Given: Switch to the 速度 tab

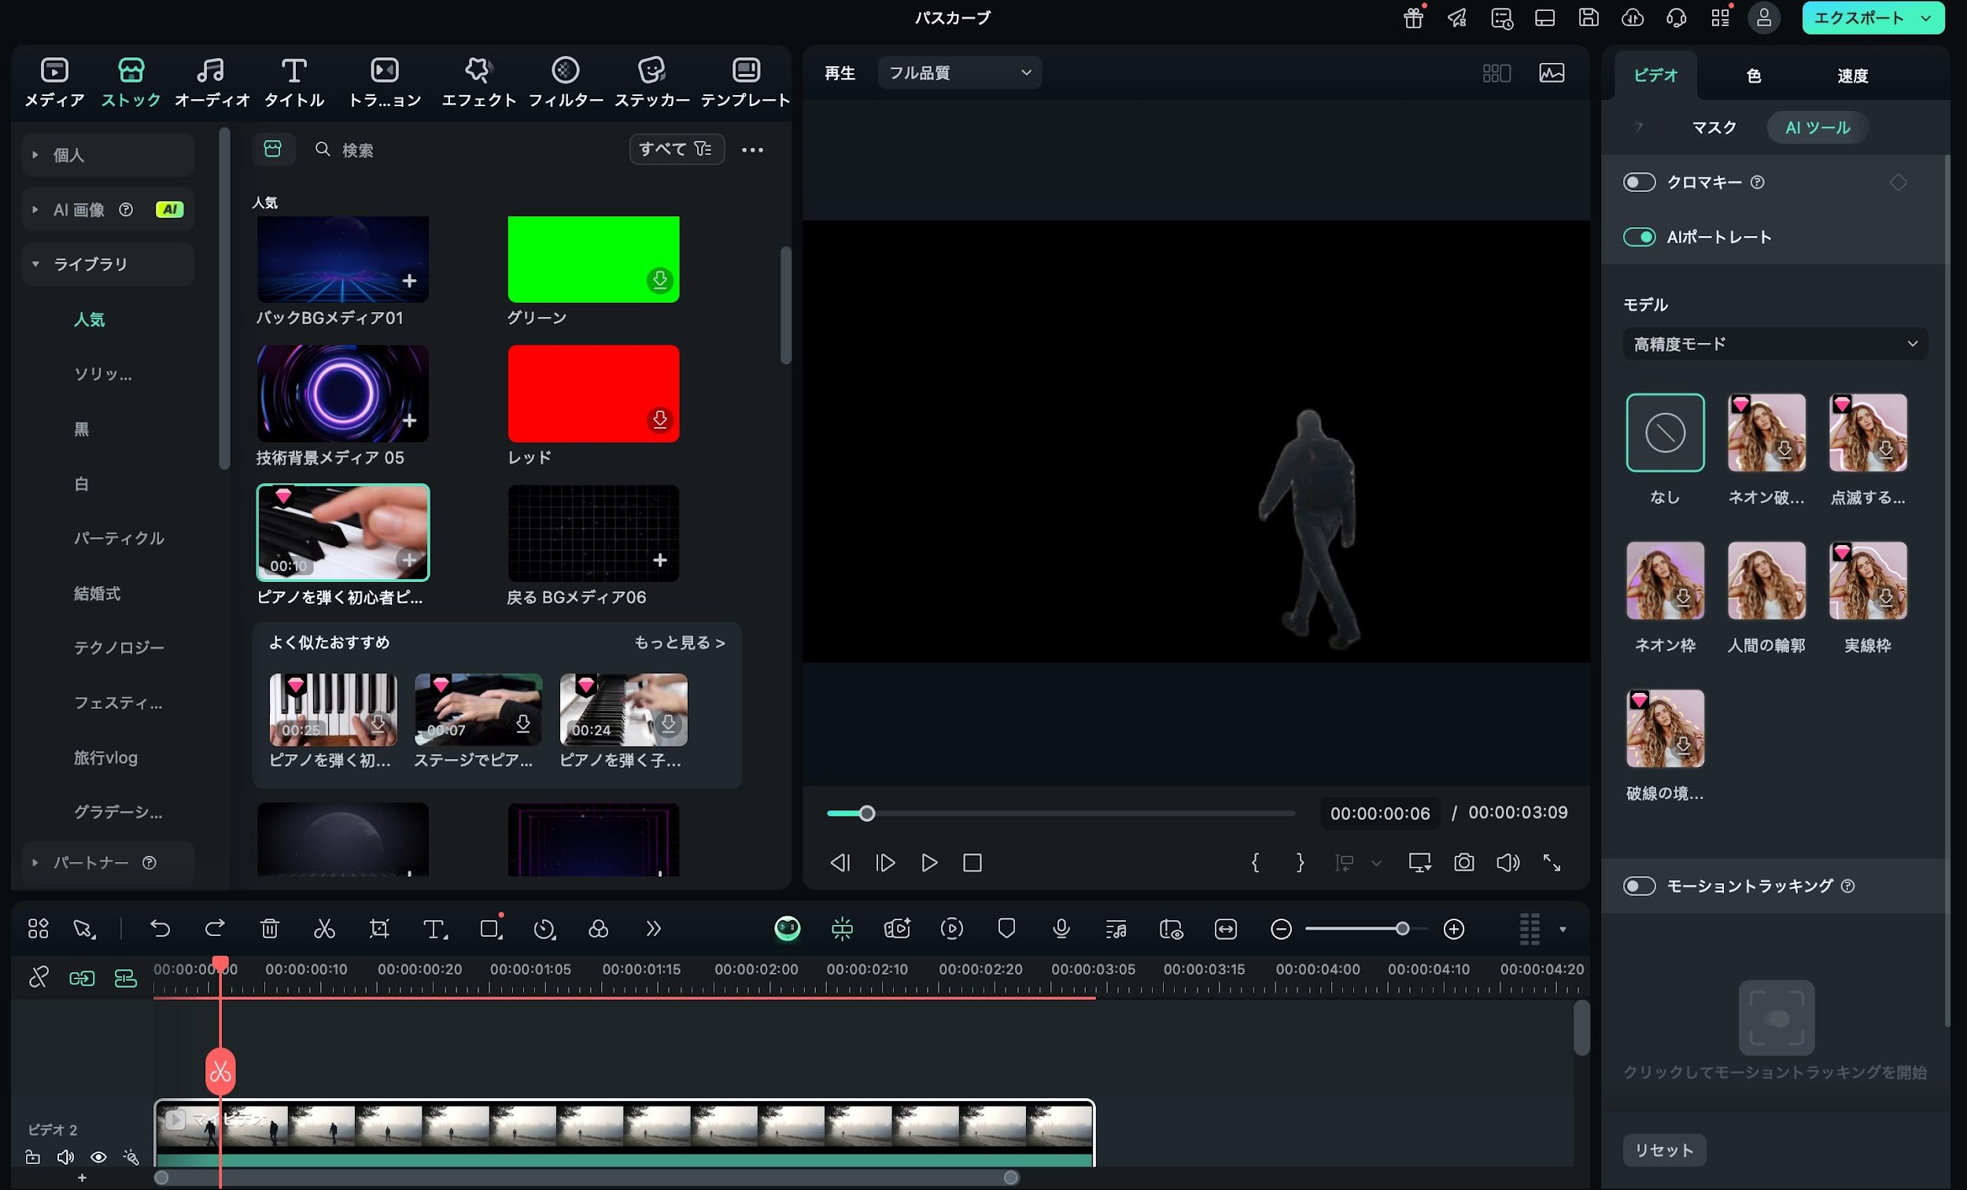Looking at the screenshot, I should [x=1853, y=76].
